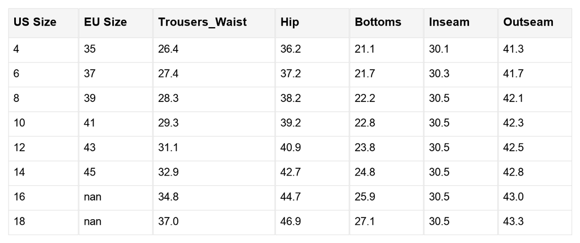This screenshot has height=243, width=580.
Task: Select the Trousers_Waist column header
Action: [201, 23]
